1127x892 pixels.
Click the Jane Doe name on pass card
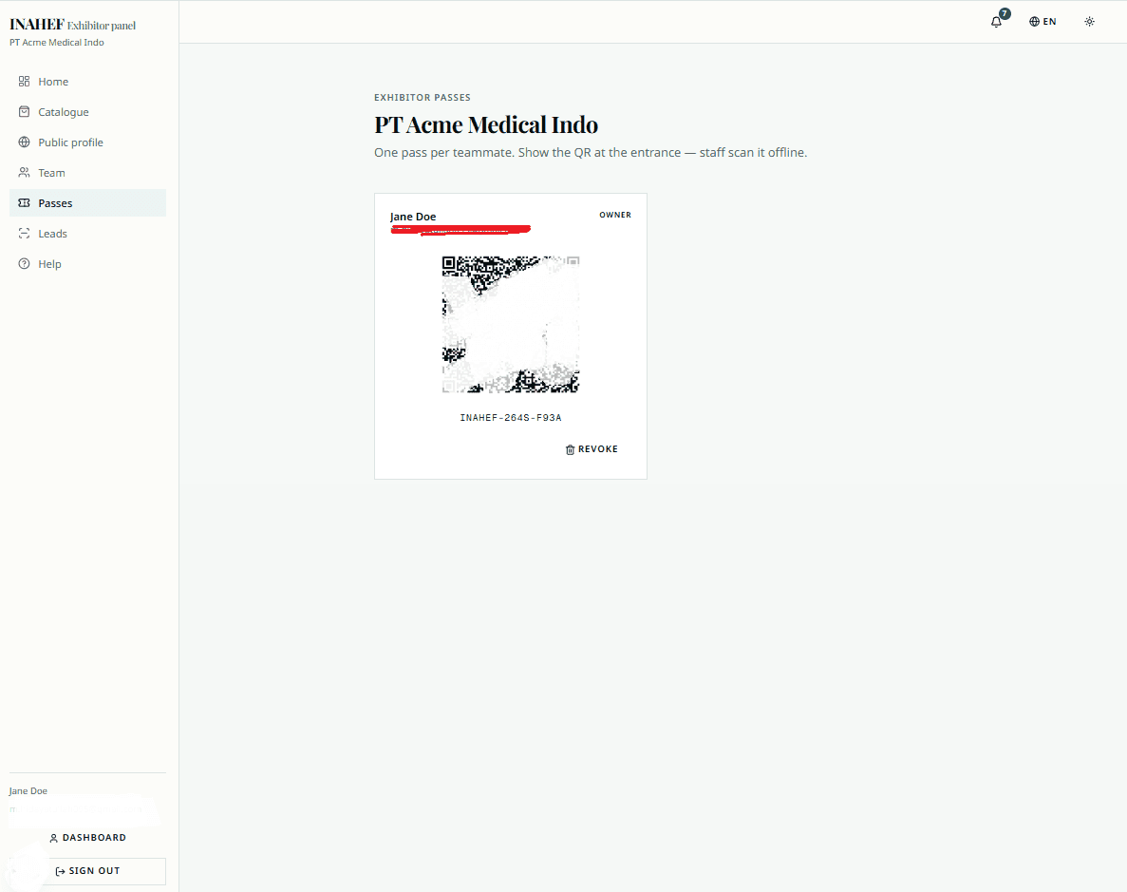(413, 217)
